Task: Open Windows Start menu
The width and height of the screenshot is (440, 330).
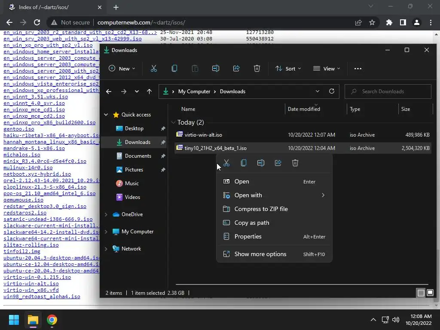Action: coord(14,320)
